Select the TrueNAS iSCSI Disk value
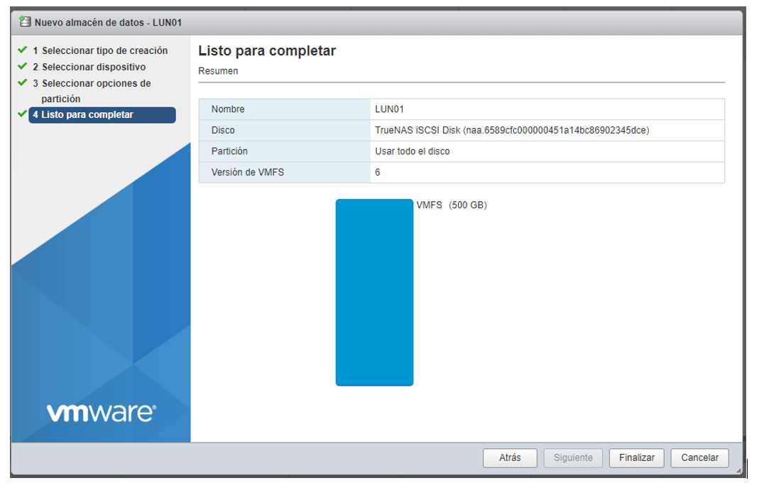Screen dimensions: 759x488 512,130
